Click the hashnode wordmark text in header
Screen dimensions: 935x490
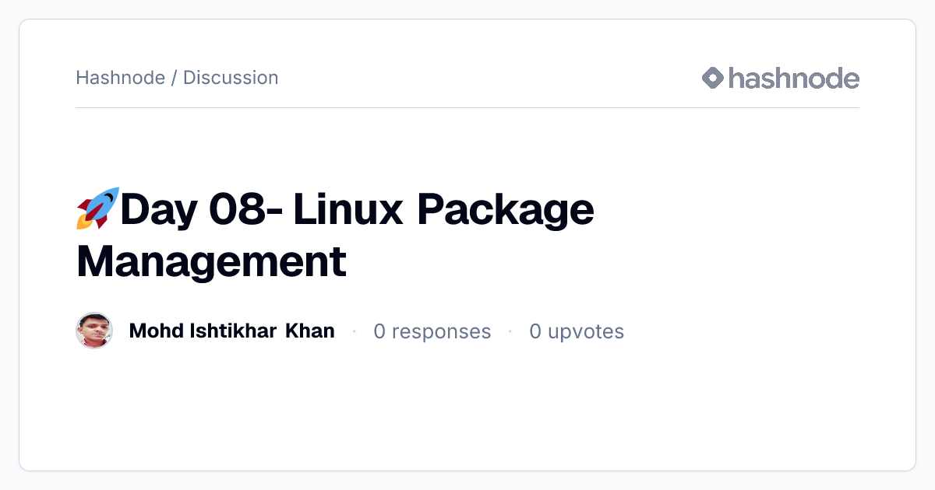pos(794,78)
